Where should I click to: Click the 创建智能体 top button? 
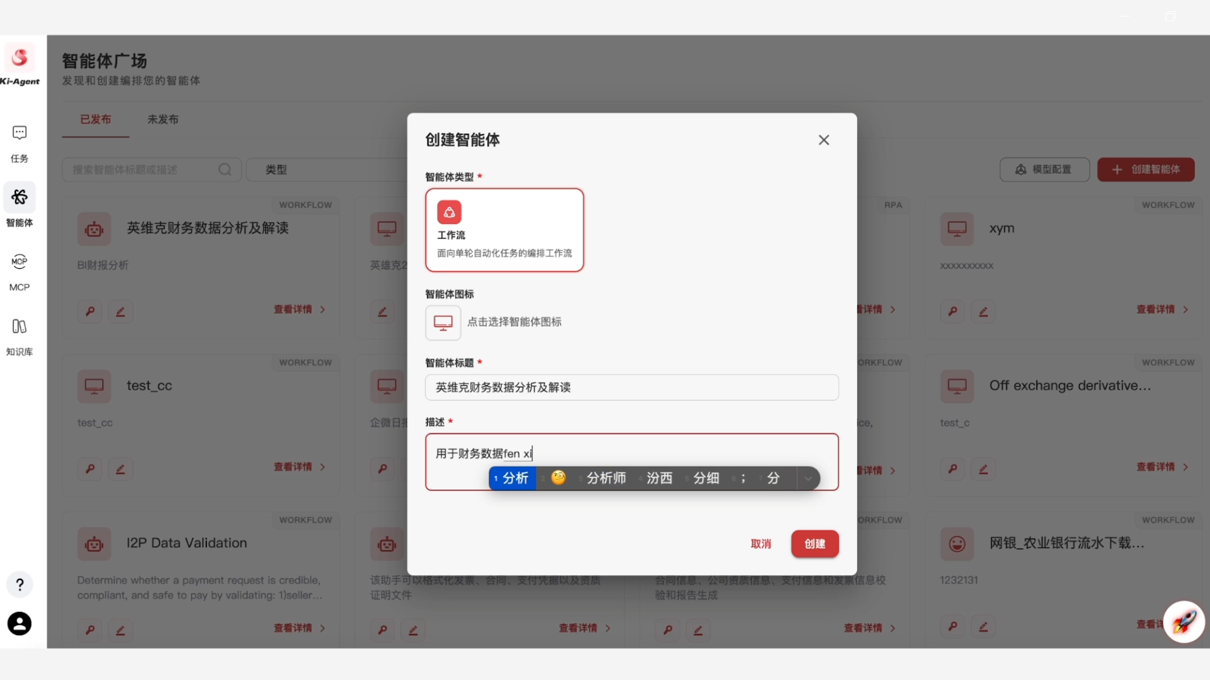1145,170
